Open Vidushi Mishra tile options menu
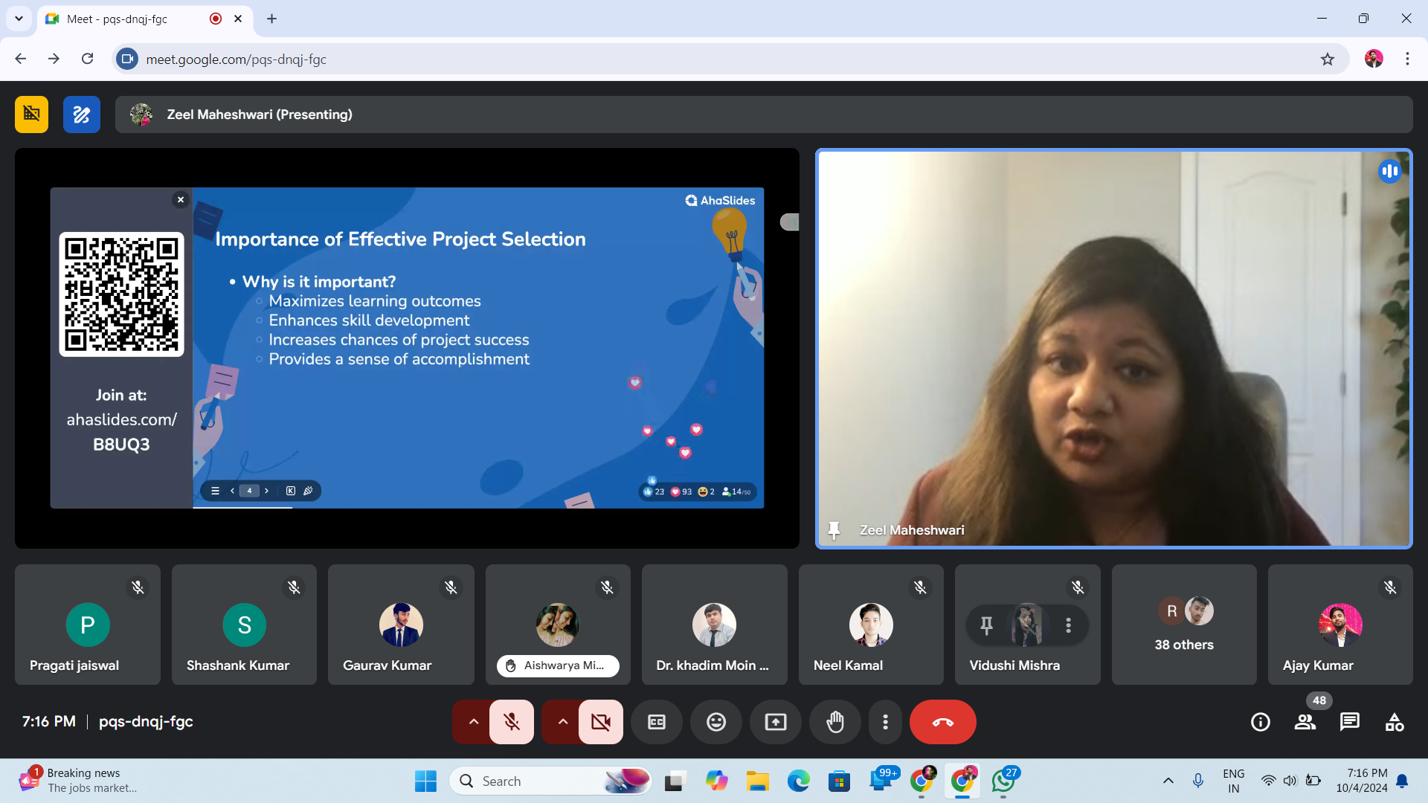Screen dimensions: 1428x803 [x=1068, y=625]
